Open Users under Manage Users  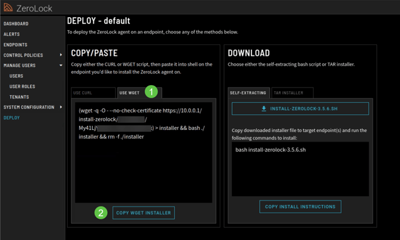point(16,76)
